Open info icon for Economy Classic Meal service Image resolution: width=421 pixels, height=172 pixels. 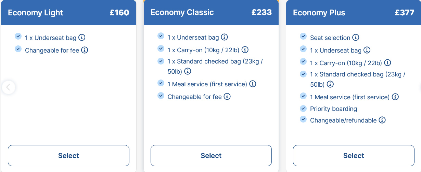click(x=253, y=84)
